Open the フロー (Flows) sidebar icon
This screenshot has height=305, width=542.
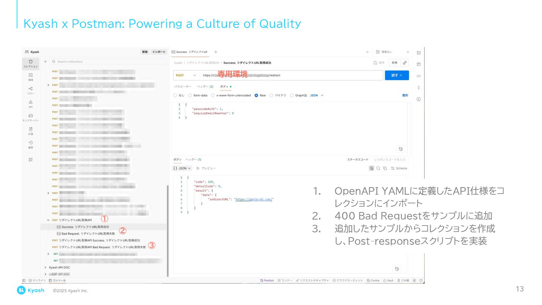pos(30,90)
